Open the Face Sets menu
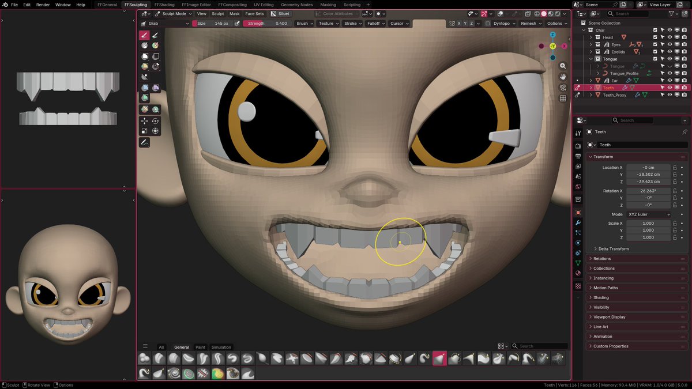The image size is (692, 389). click(254, 13)
